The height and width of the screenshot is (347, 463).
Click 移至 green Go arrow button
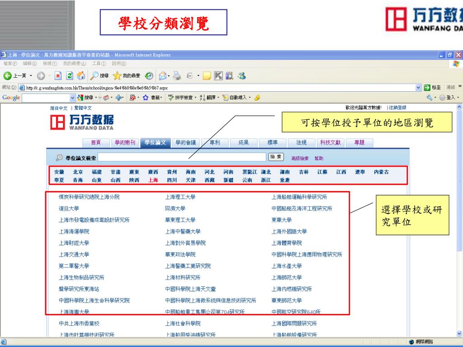tap(433, 87)
